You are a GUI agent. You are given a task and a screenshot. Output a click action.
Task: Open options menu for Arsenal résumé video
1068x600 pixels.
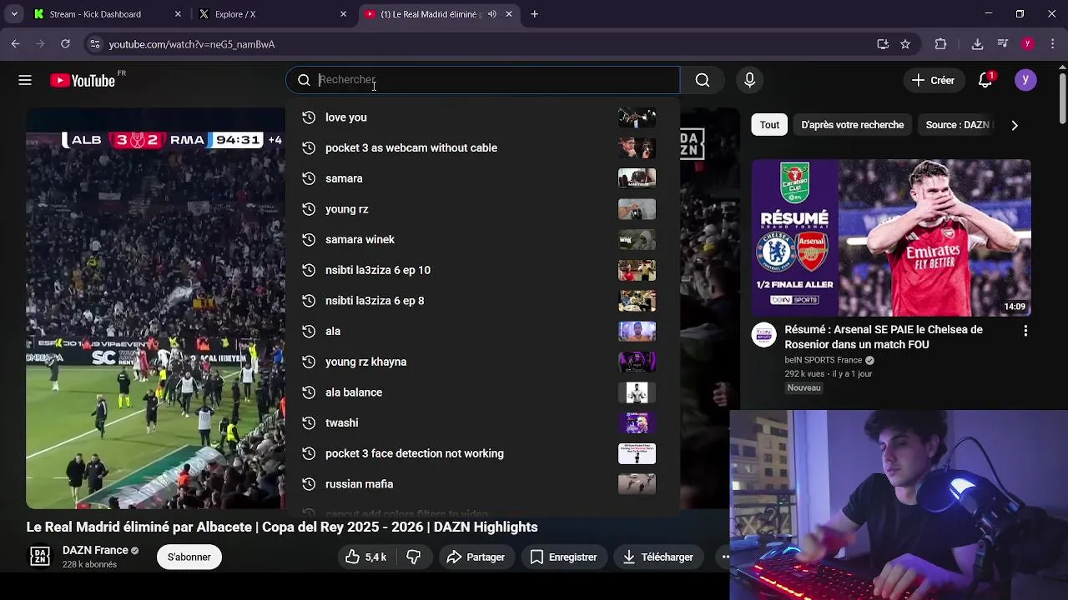pos(1025,331)
